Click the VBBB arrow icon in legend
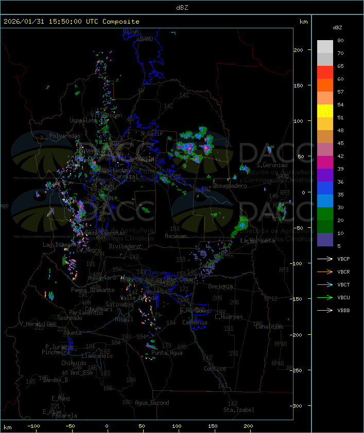Image resolution: width=364 pixels, height=433 pixels. click(x=325, y=311)
